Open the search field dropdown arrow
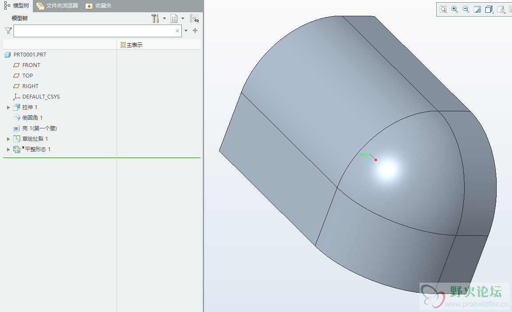Screen dimensions: 512x312 (x=186, y=31)
